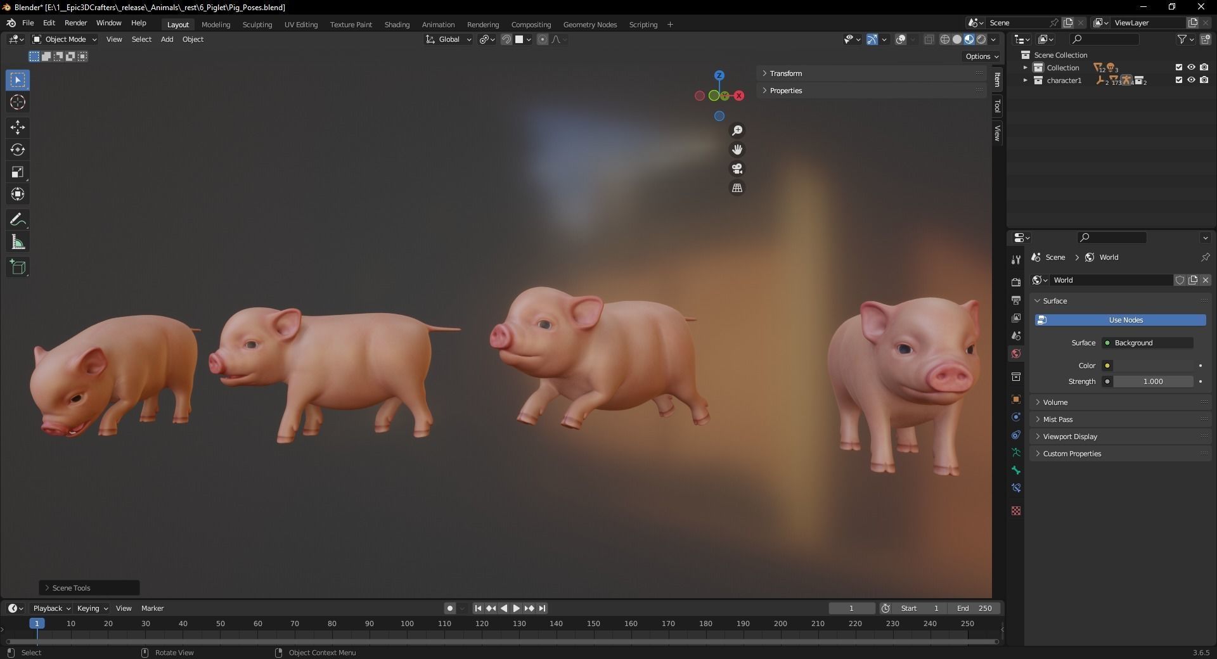Screen dimensions: 1217x659
Task: Open the Render menu
Action: tap(75, 23)
